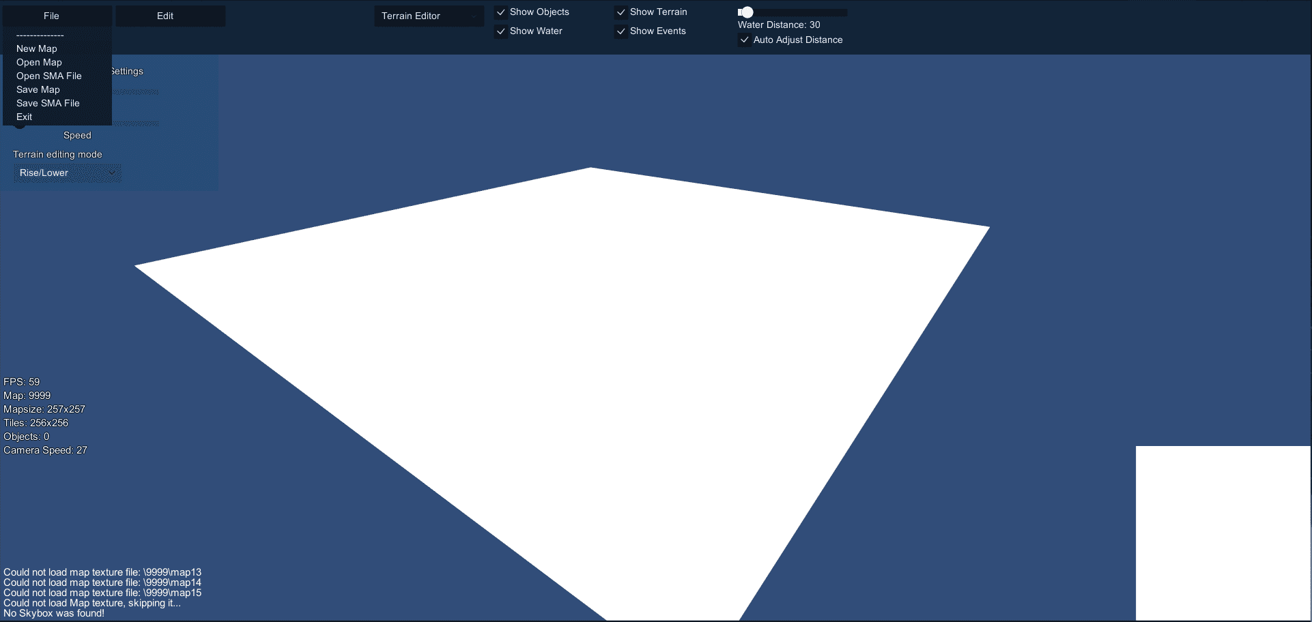Click the map13 texture error line
This screenshot has height=622, width=1312.
(102, 572)
